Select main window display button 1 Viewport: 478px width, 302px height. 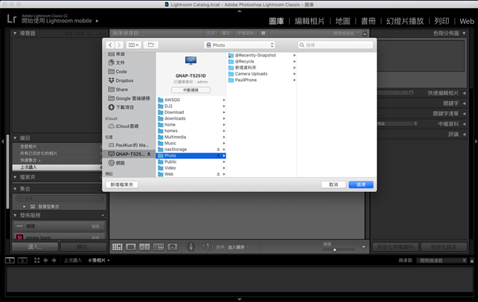click(x=10, y=260)
